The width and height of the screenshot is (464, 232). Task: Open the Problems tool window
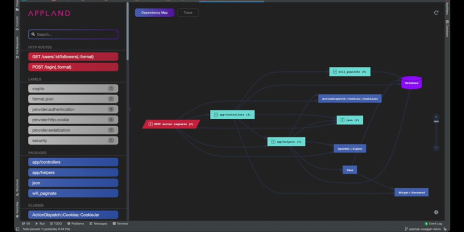76,224
